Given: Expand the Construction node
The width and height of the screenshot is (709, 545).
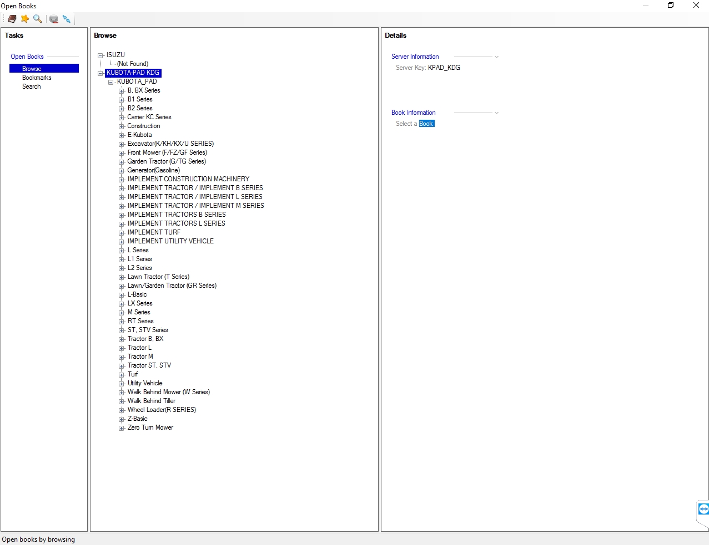Looking at the screenshot, I should tap(122, 126).
